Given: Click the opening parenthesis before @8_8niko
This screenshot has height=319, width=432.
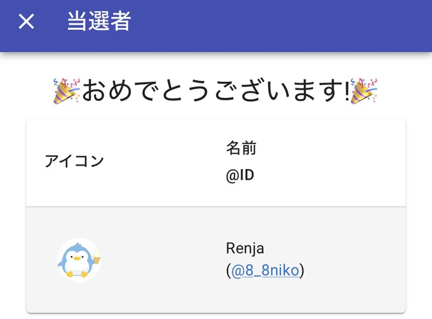Looking at the screenshot, I should pyautogui.click(x=229, y=271).
